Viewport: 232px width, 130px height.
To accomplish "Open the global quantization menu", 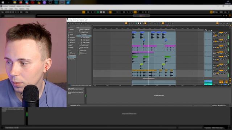I will click(86, 23).
